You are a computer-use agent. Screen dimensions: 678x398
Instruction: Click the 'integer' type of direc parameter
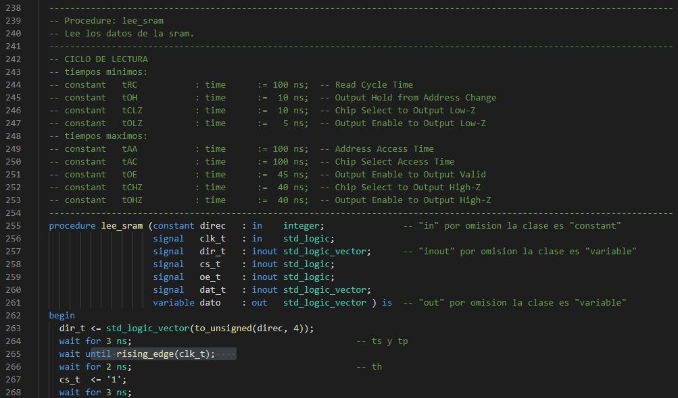click(303, 226)
